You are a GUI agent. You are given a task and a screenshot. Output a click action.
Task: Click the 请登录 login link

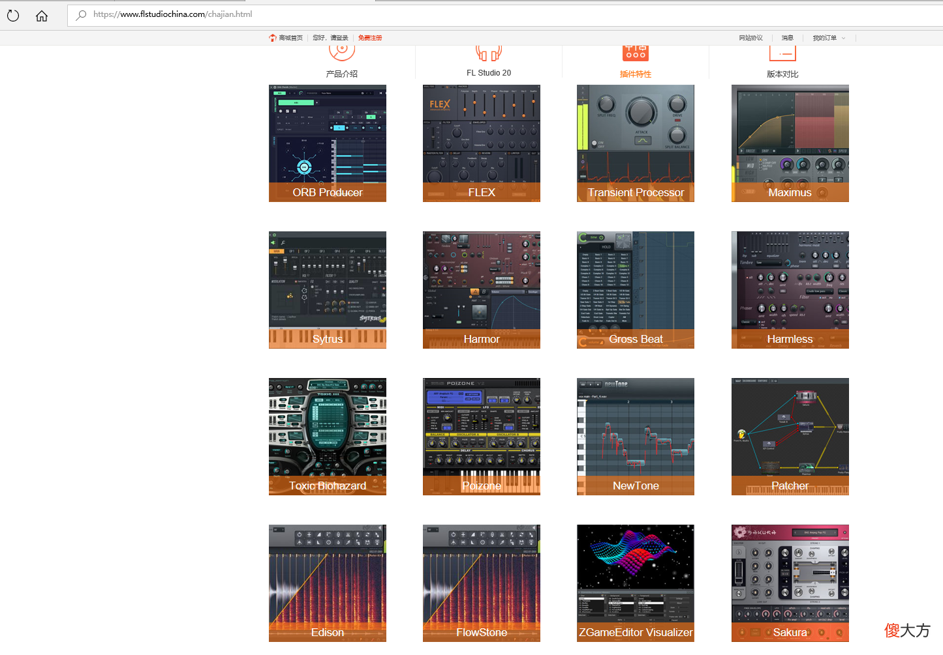pos(339,38)
